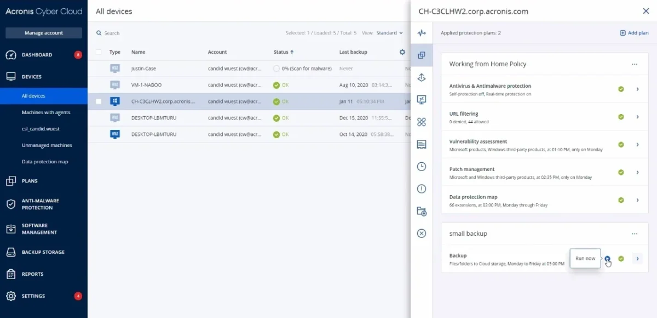Expand URL filtering chevron
This screenshot has width=657, height=318.
tap(638, 117)
